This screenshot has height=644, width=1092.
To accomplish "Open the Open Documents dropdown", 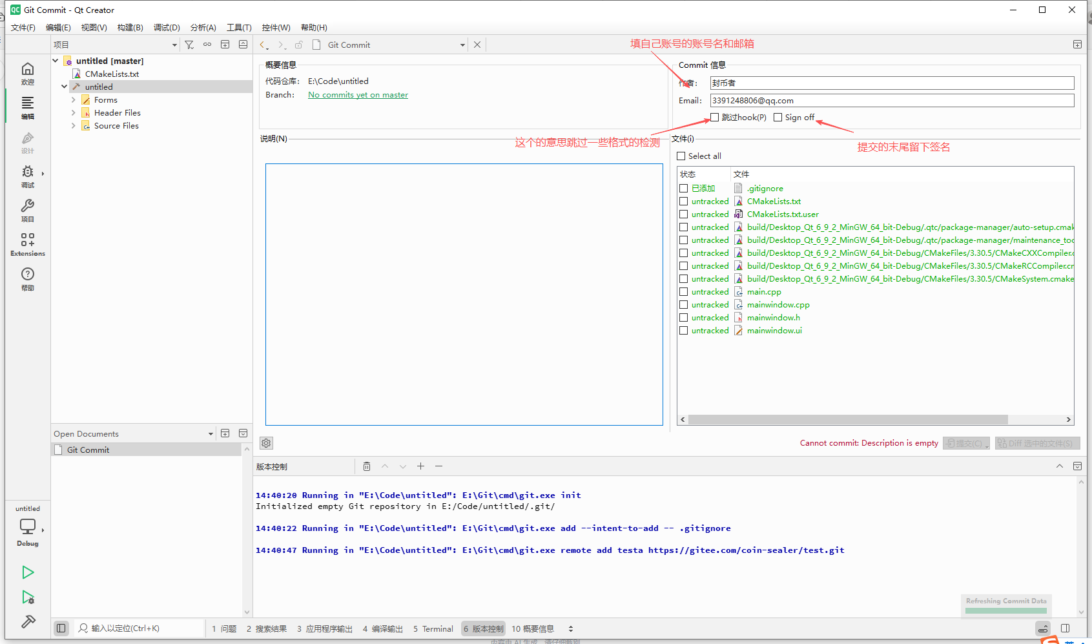I will pyautogui.click(x=211, y=434).
